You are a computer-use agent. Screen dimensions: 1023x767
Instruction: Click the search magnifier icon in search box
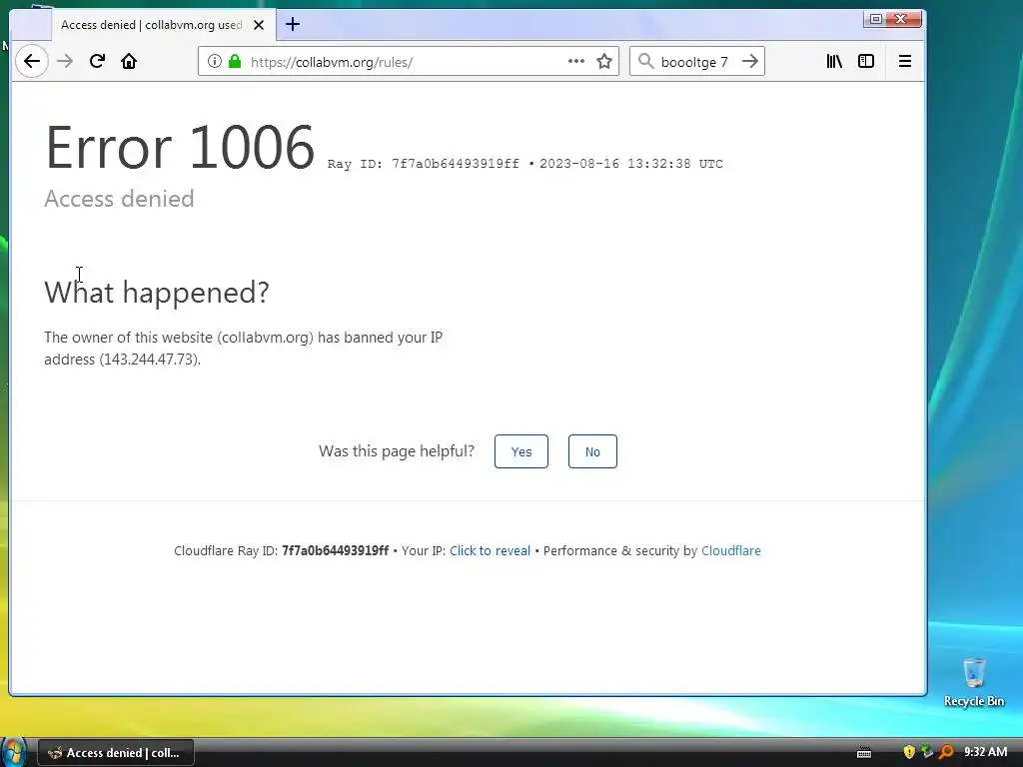tap(646, 61)
